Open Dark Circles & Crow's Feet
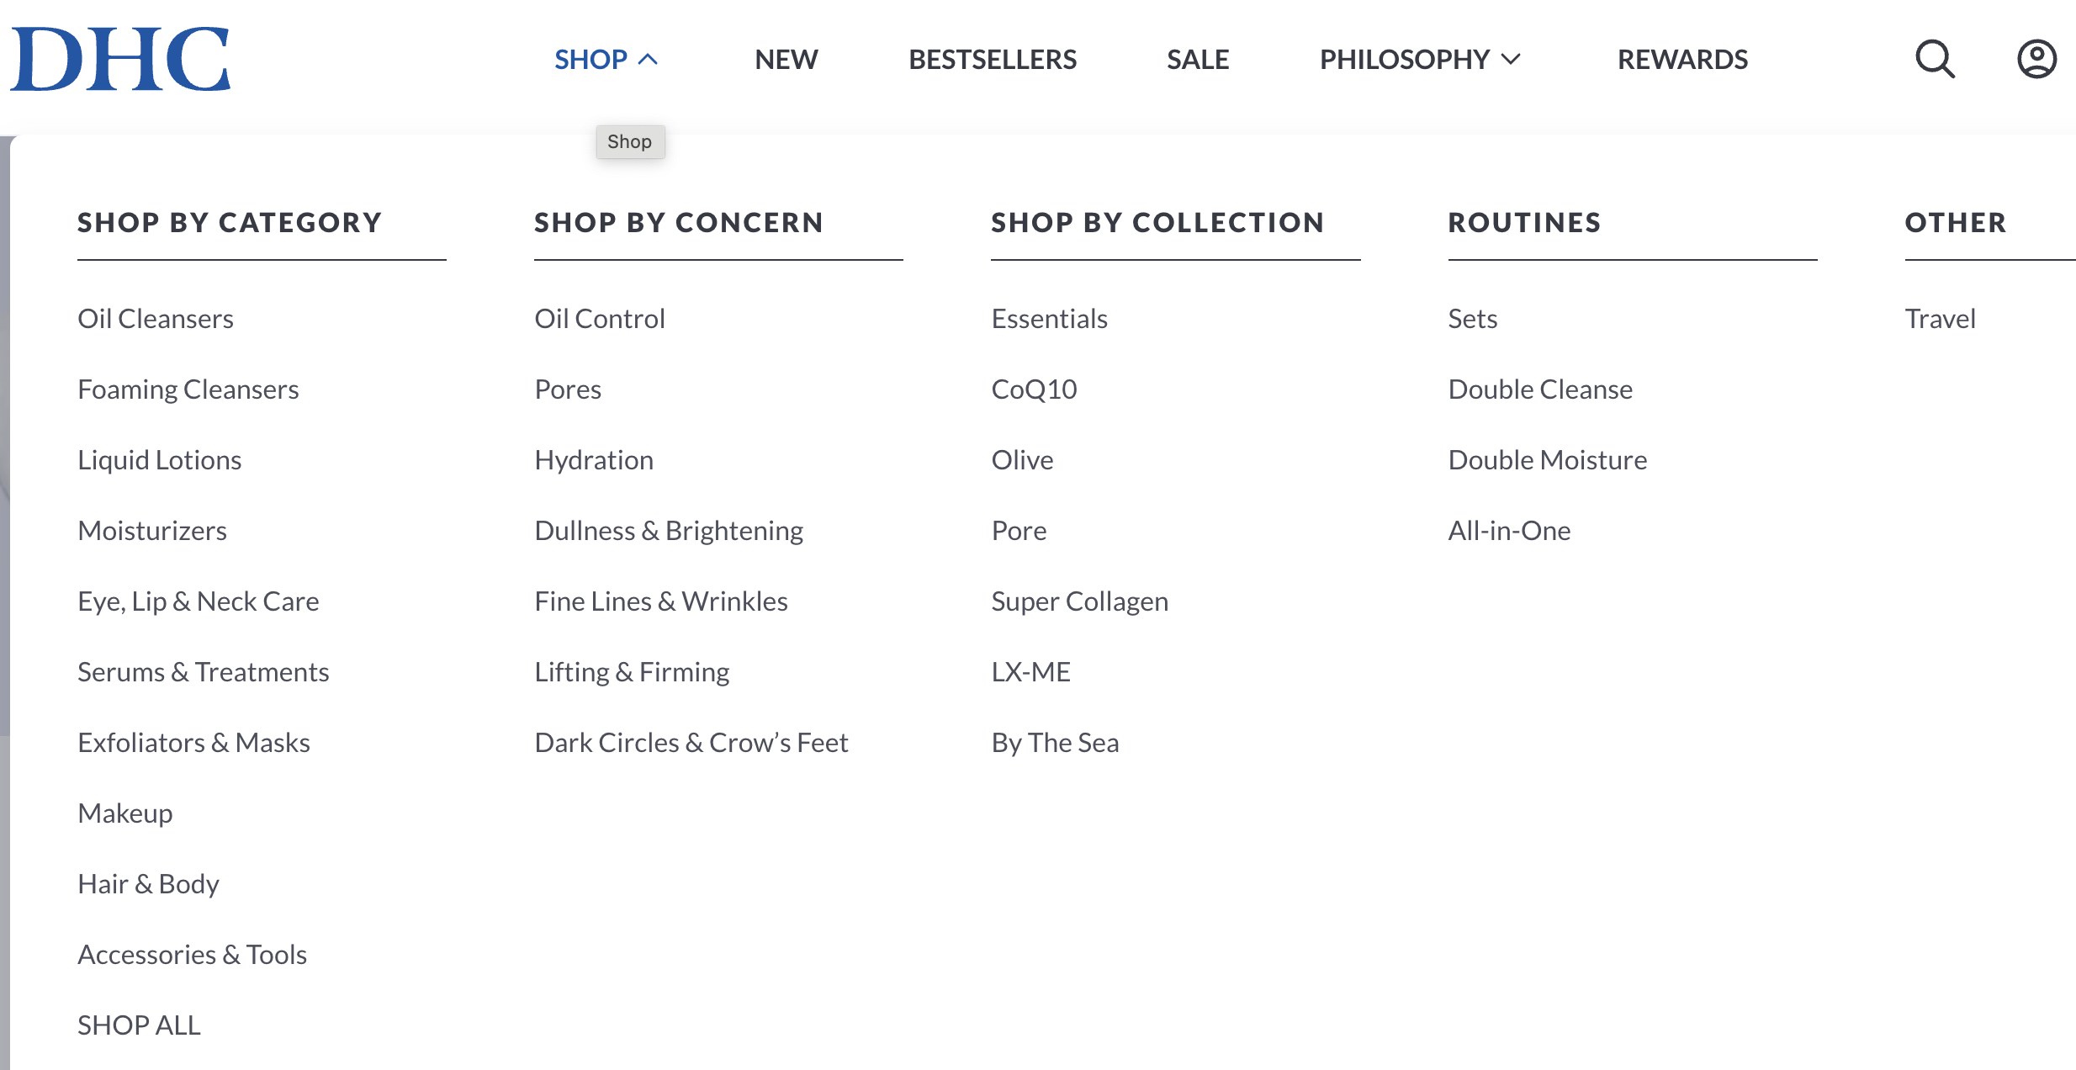The width and height of the screenshot is (2076, 1070). coord(691,743)
